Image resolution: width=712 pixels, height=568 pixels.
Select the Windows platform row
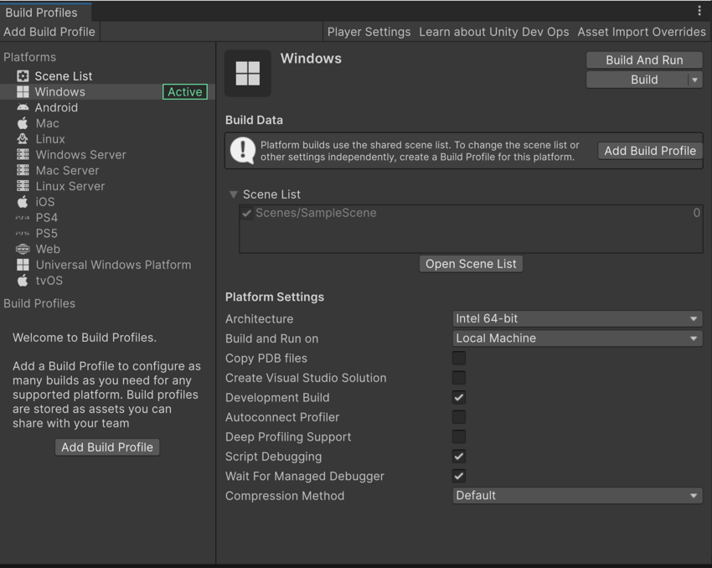pyautogui.click(x=107, y=91)
